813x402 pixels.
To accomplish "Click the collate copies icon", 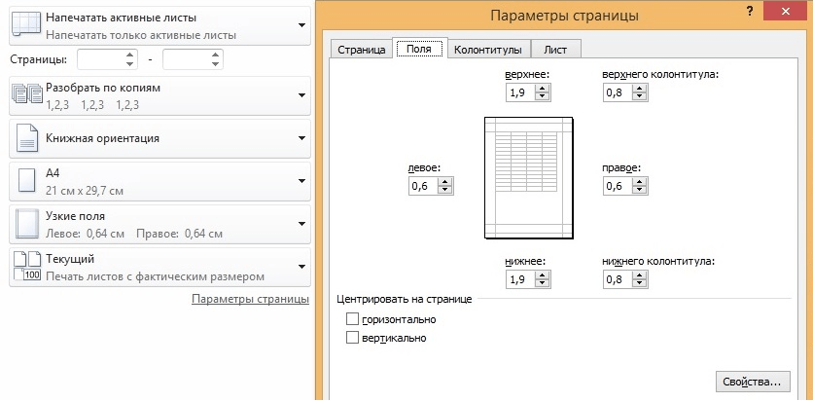I will click(26, 93).
